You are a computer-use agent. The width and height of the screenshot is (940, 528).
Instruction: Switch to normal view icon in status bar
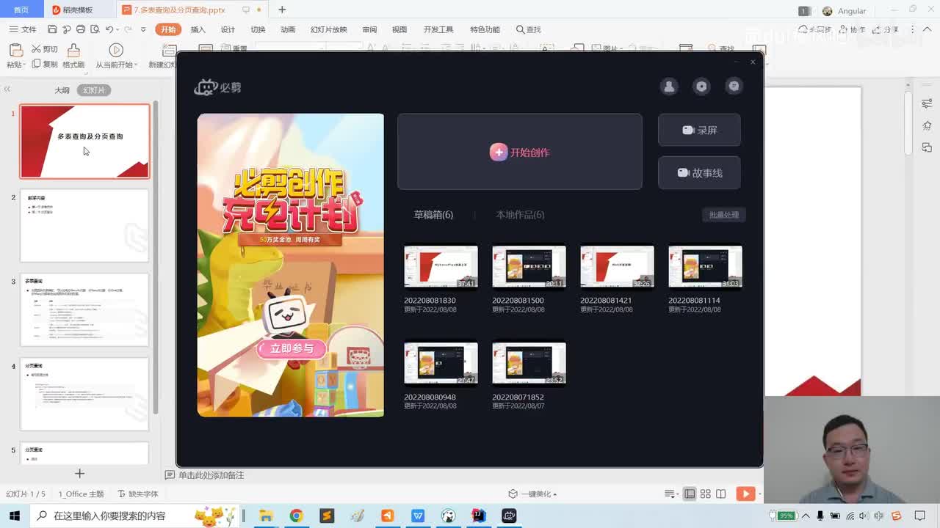[690, 494]
